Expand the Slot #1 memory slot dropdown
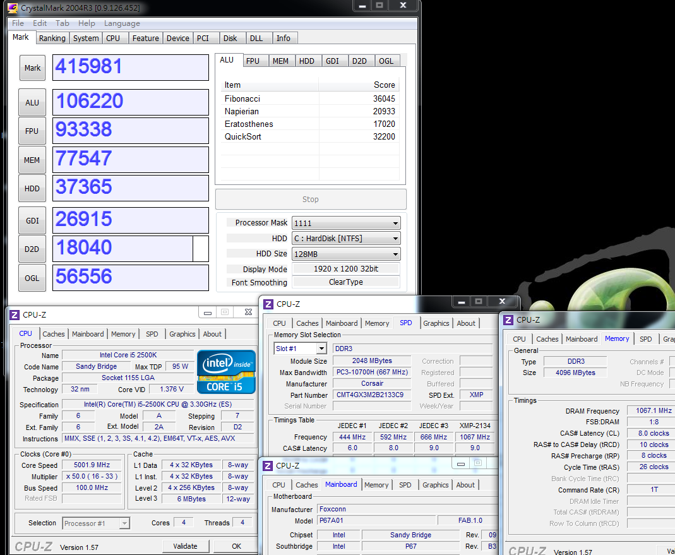This screenshot has height=555, width=675. point(321,349)
